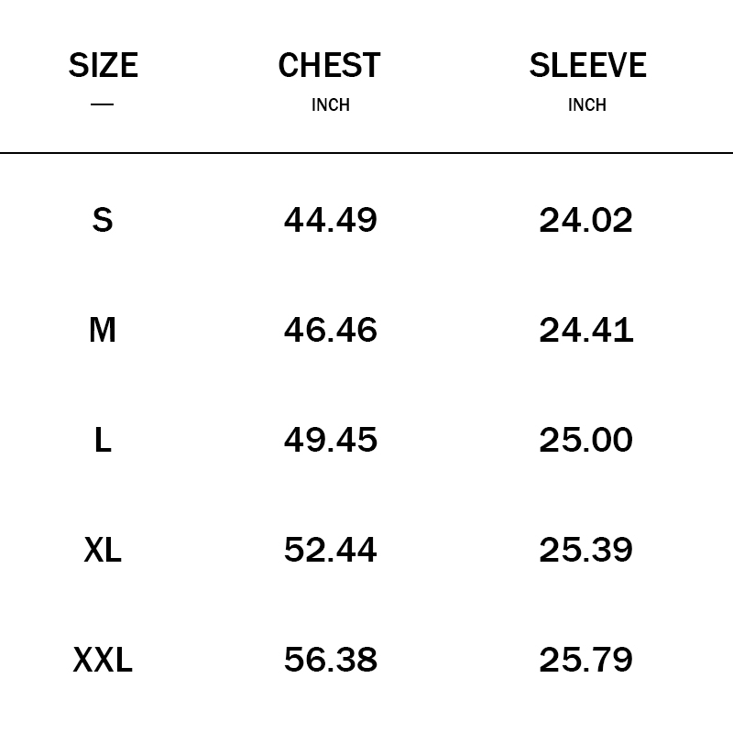733x733 pixels.
Task: Select the S size row label
Action: 103,220
